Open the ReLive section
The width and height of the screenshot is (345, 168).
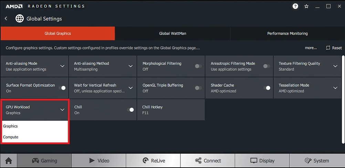[x=153, y=160]
